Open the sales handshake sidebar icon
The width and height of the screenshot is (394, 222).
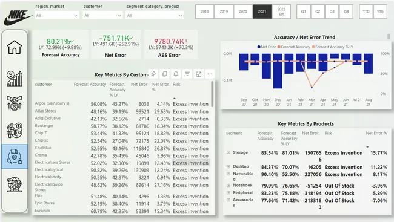(15, 103)
